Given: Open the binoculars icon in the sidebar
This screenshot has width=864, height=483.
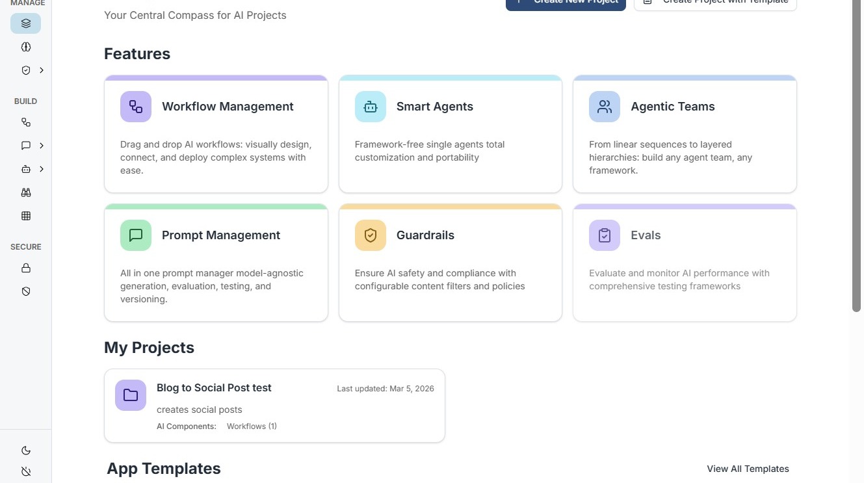Looking at the screenshot, I should click(26, 192).
